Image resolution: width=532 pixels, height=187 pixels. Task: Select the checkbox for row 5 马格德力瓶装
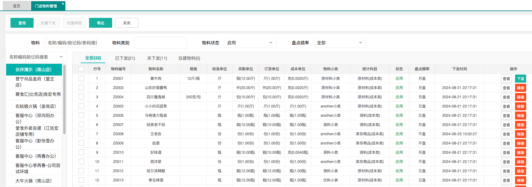pyautogui.click(x=81, y=115)
